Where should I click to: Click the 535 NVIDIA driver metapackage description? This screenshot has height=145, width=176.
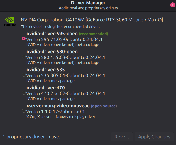pos(50,81)
